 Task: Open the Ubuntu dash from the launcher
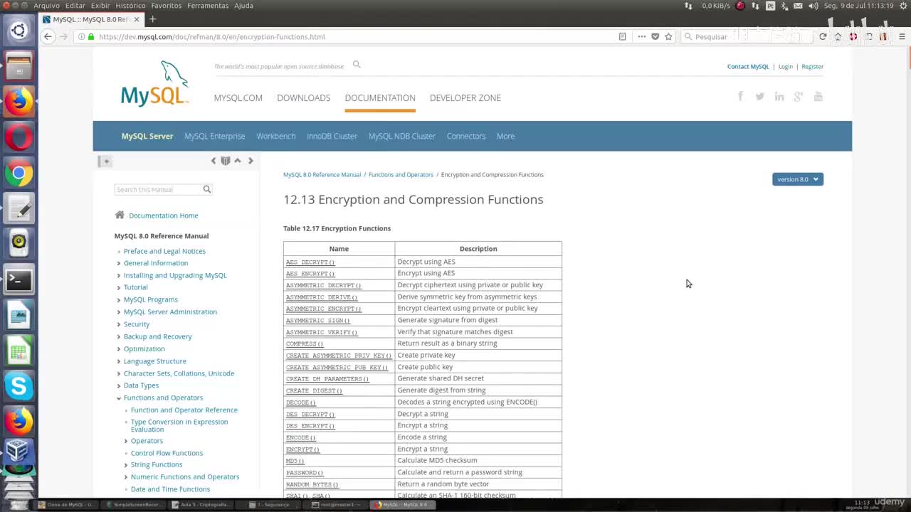[19, 31]
